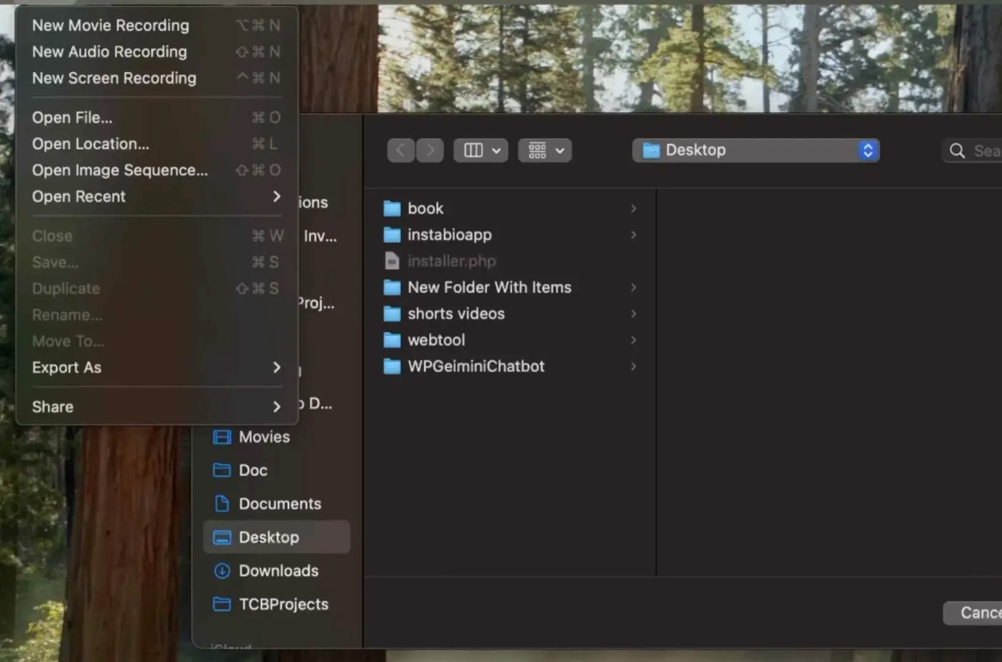Select the WPGeiminiChatbot folder
The height and width of the screenshot is (662, 1002).
click(511, 367)
